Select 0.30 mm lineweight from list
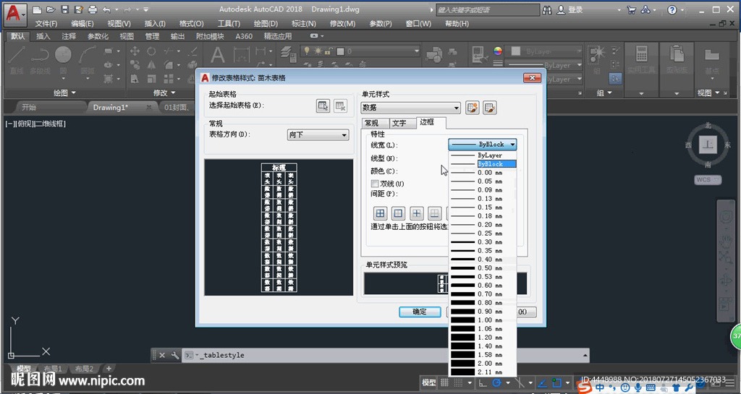The width and height of the screenshot is (741, 394). pyautogui.click(x=483, y=242)
